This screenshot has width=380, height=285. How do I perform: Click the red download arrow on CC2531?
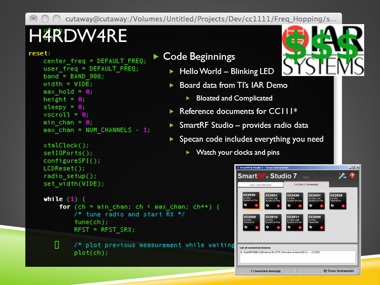tap(278, 206)
